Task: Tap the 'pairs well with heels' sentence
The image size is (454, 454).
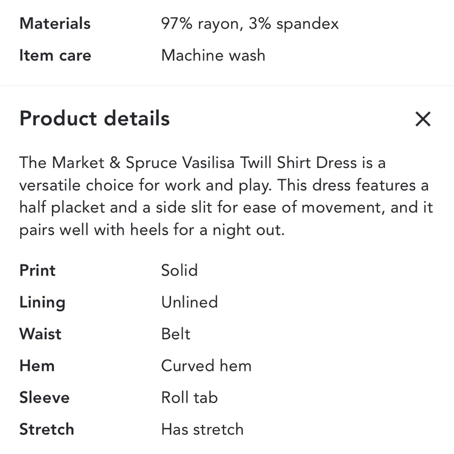Action: point(152,230)
